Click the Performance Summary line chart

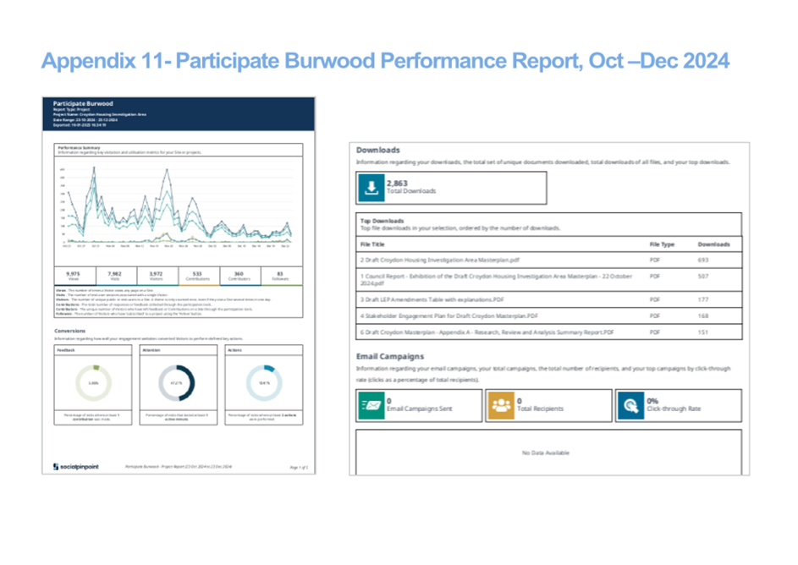click(x=178, y=206)
